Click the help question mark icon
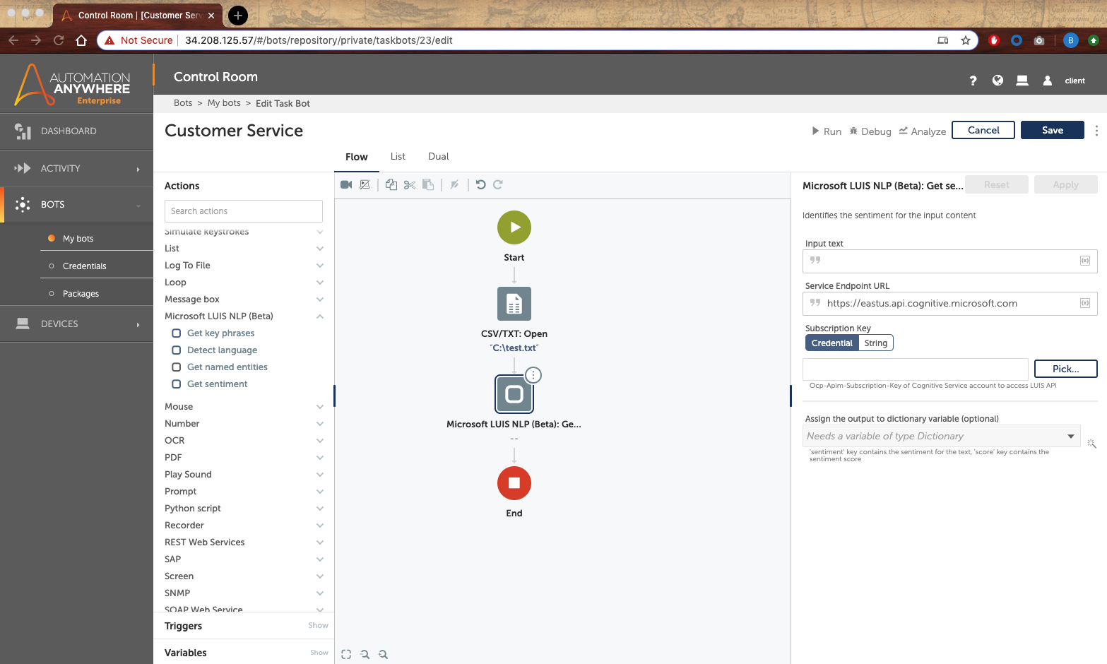The width and height of the screenshot is (1107, 664). click(x=973, y=81)
